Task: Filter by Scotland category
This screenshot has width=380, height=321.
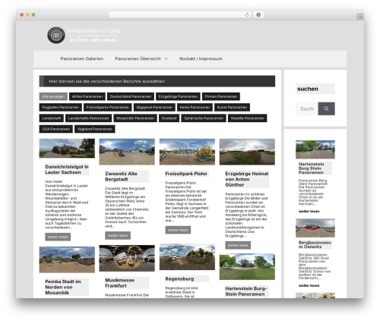Action: (x=169, y=118)
